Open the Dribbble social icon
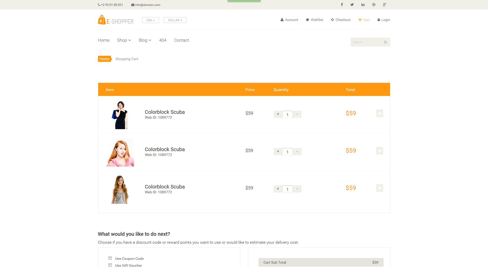The width and height of the screenshot is (488, 268). click(374, 5)
